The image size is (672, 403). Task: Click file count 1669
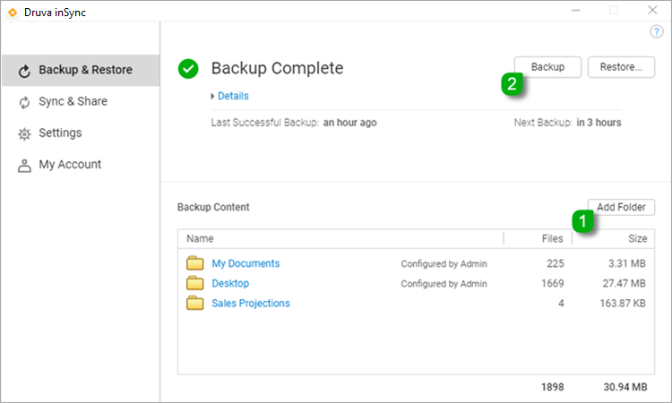553,283
